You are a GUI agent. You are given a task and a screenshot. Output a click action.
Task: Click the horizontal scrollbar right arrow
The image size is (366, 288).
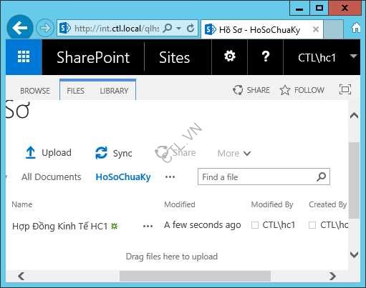pyautogui.click(x=332, y=276)
